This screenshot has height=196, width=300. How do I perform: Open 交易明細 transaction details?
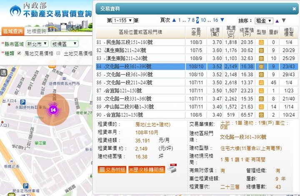point(112,170)
